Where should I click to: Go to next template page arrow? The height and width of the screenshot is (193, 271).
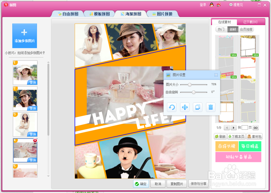click(233, 128)
